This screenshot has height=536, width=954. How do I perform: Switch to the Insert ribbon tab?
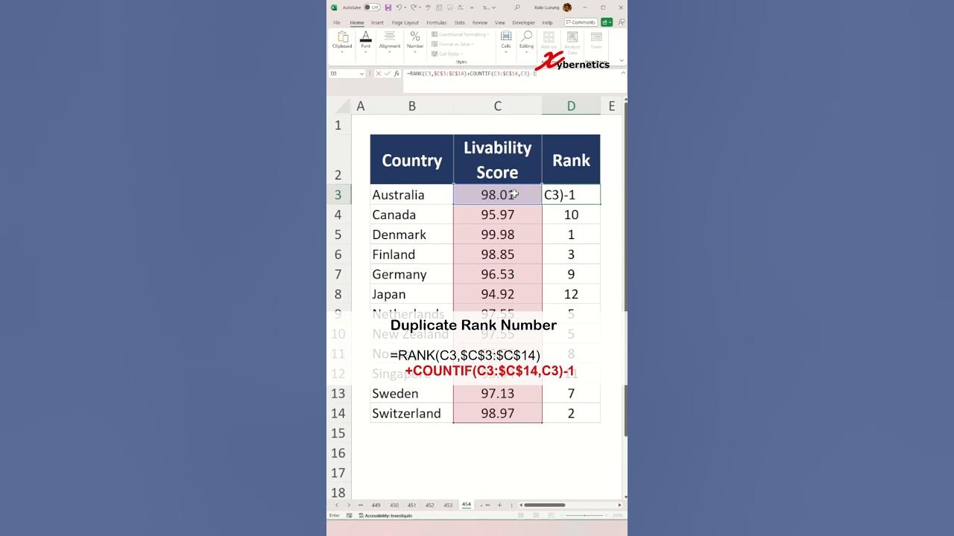[x=378, y=23]
